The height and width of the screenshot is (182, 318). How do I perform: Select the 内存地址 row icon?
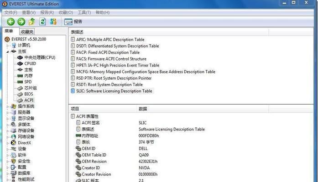[78, 136]
